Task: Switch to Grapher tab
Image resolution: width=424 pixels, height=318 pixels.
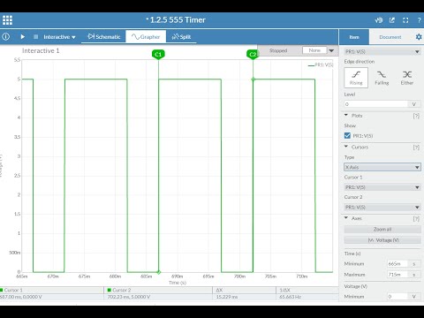Action: [x=146, y=37]
